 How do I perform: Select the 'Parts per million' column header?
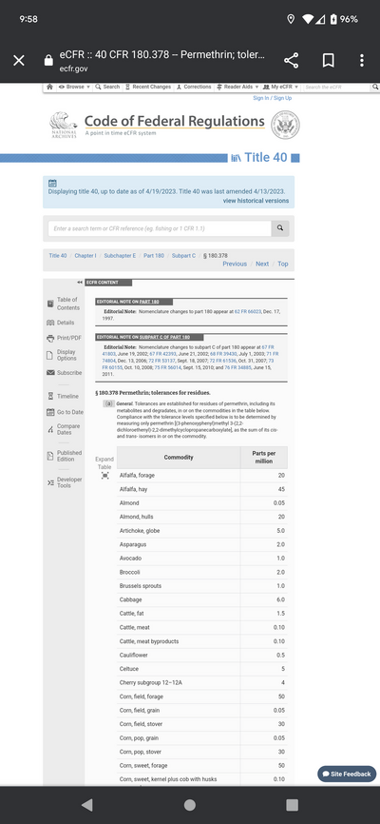263,457
